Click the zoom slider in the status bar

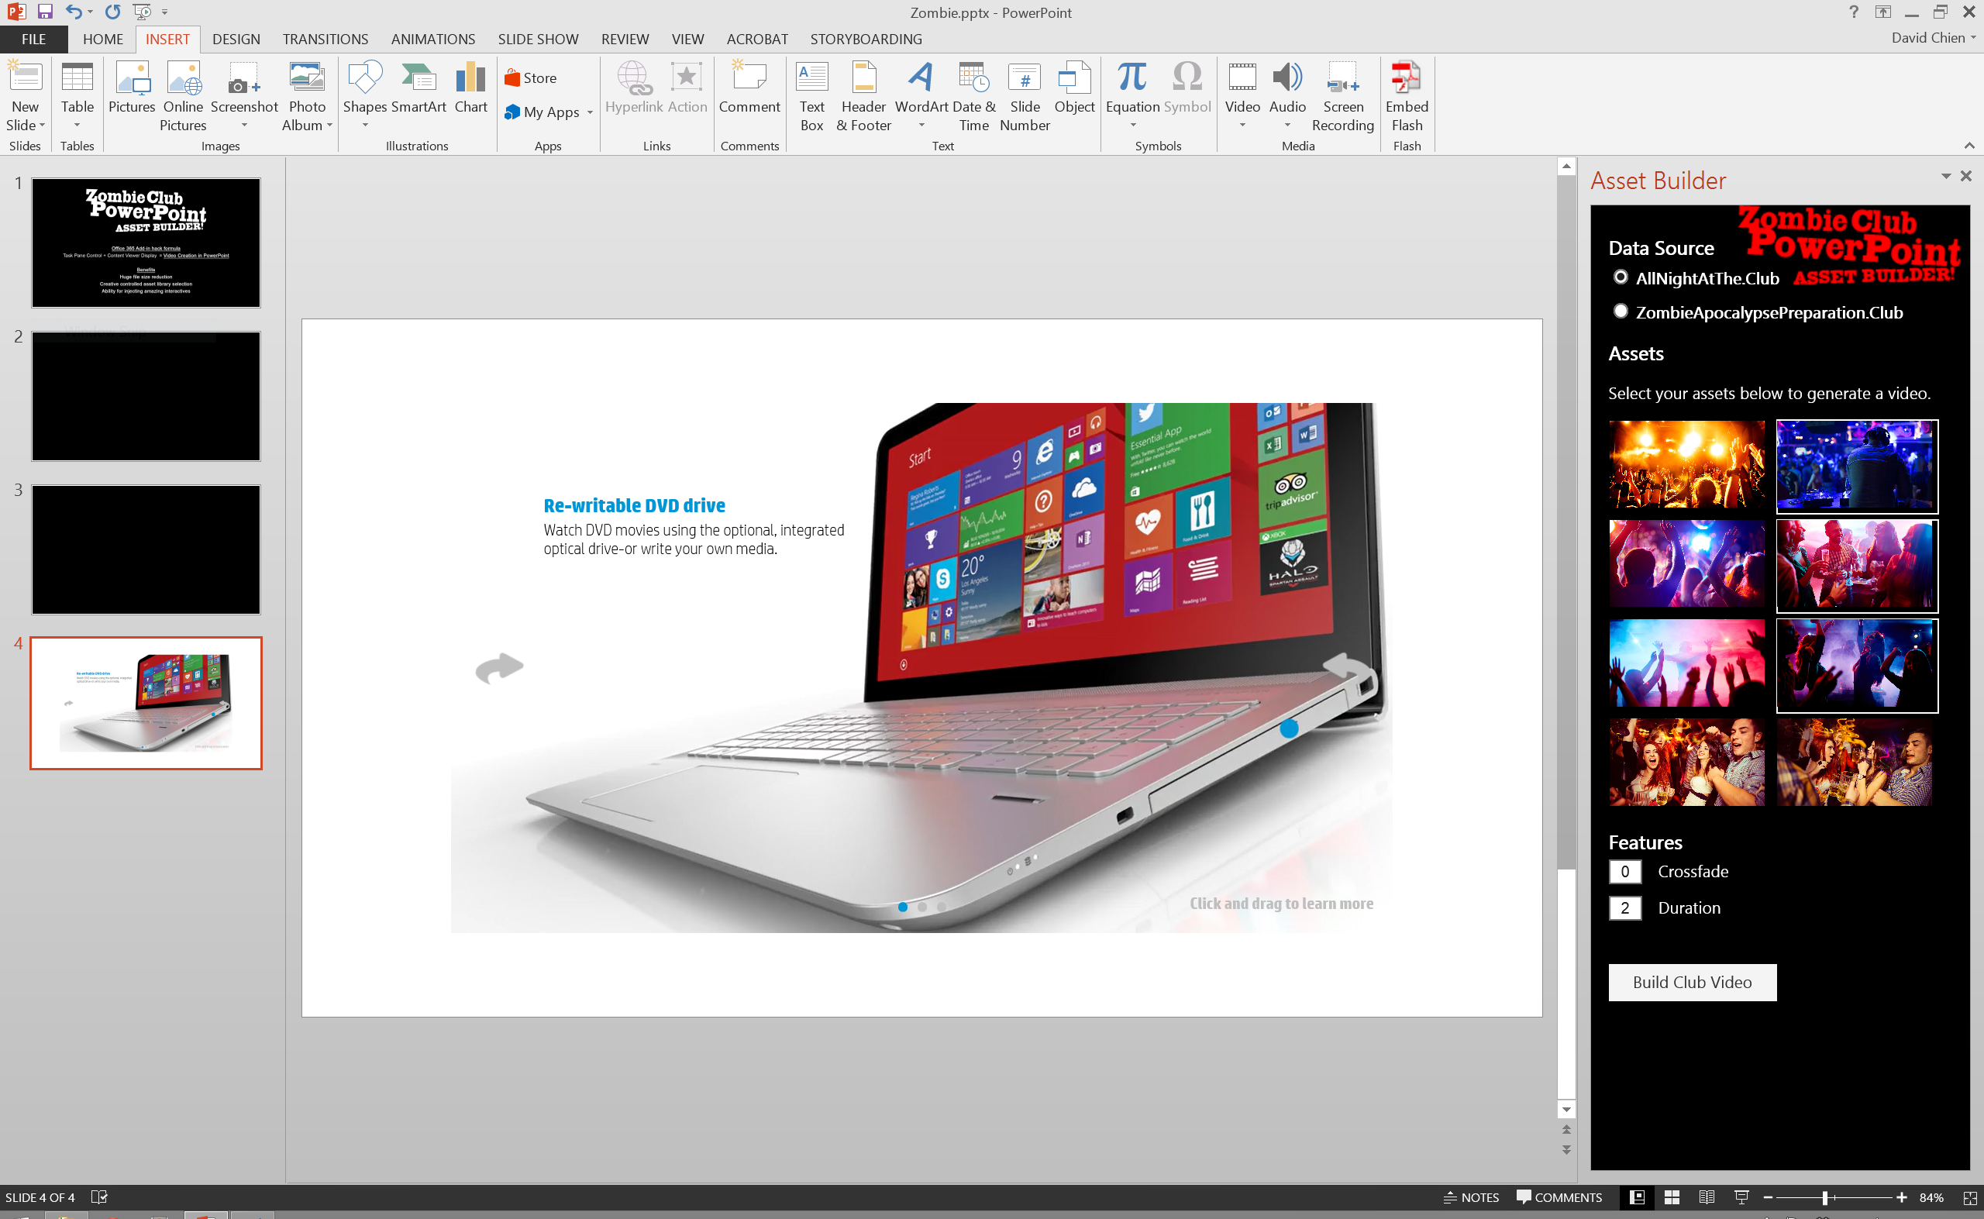coord(1825,1197)
